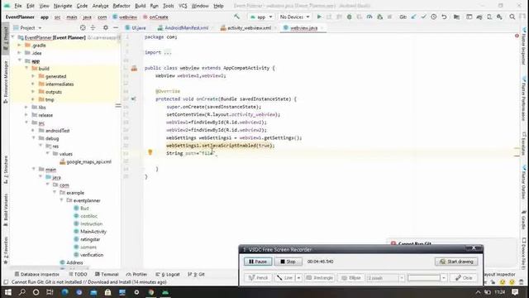Viewport: 529px width, 298px height.
Task: Open the color dropdown arrow in VSDC
Action: [x=444, y=278]
